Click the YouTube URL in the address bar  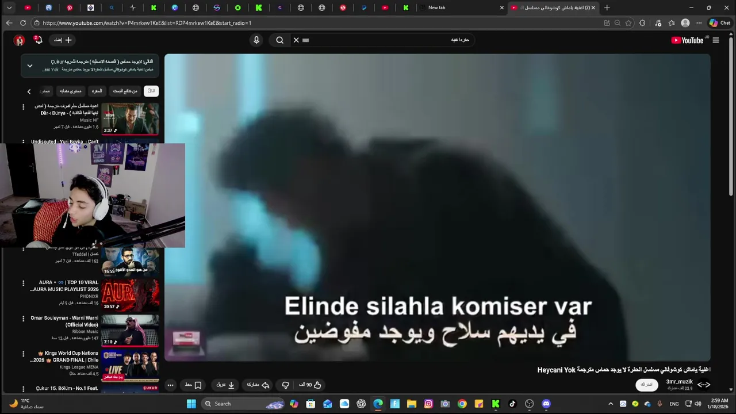[147, 23]
